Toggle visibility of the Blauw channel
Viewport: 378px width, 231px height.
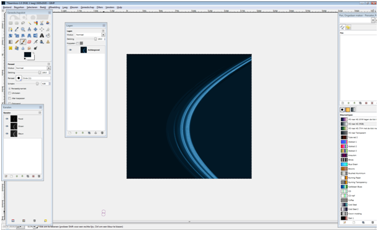[x=7, y=134]
